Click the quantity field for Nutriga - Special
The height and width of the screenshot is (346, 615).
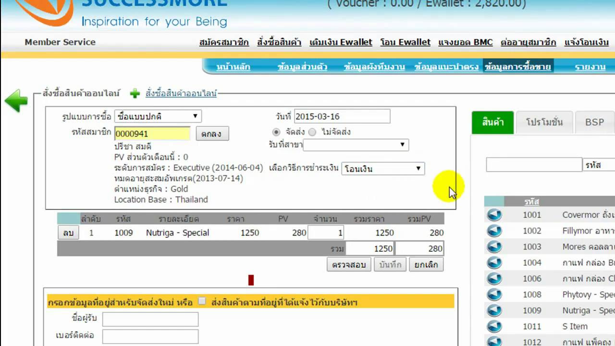point(326,233)
